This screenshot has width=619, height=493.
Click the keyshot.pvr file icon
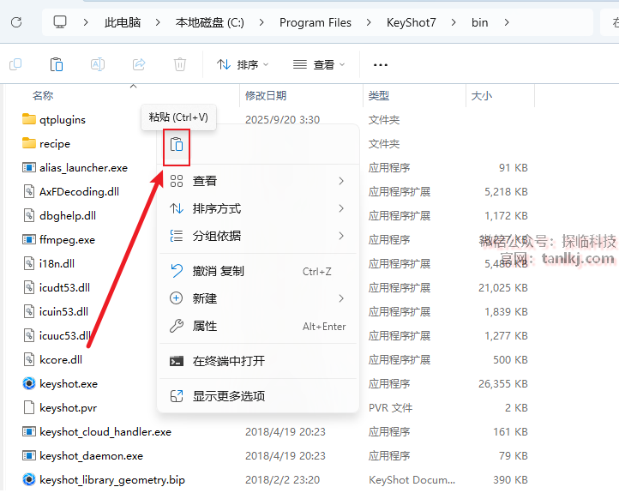[29, 408]
